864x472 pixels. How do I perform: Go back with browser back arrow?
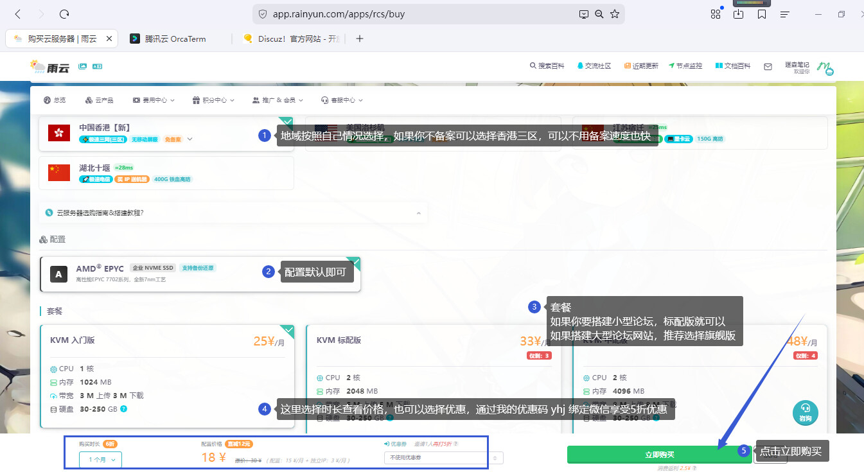[17, 14]
